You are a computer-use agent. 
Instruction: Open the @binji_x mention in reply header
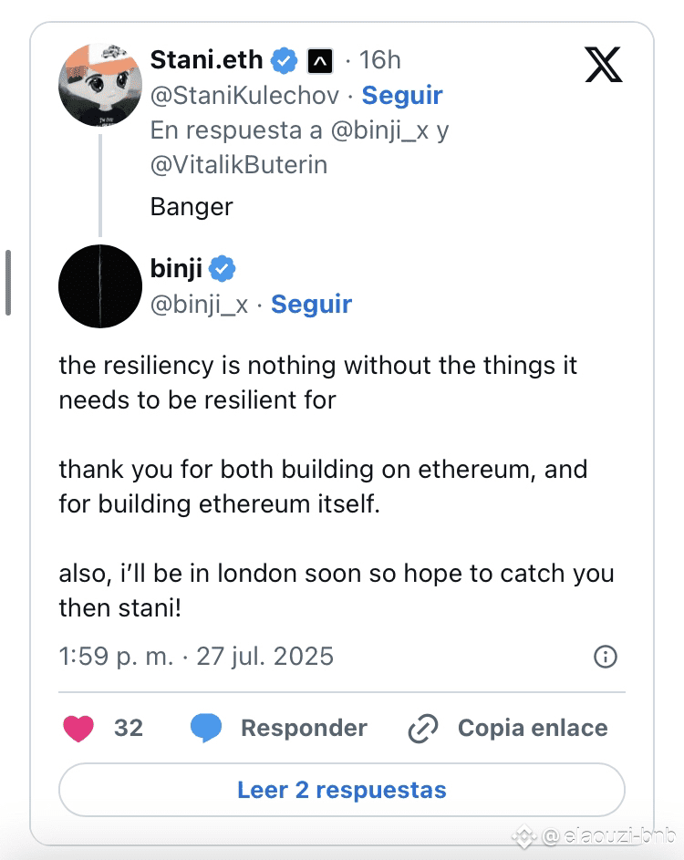pos(379,130)
